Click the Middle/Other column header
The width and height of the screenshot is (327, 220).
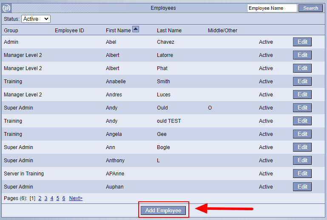[222, 31]
